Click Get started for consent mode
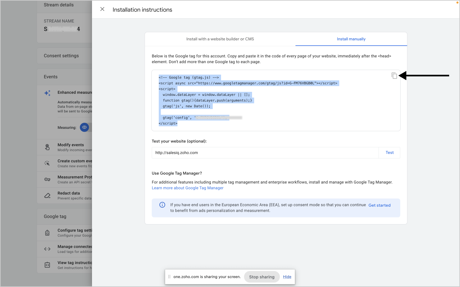The height and width of the screenshot is (287, 460). coord(379,205)
